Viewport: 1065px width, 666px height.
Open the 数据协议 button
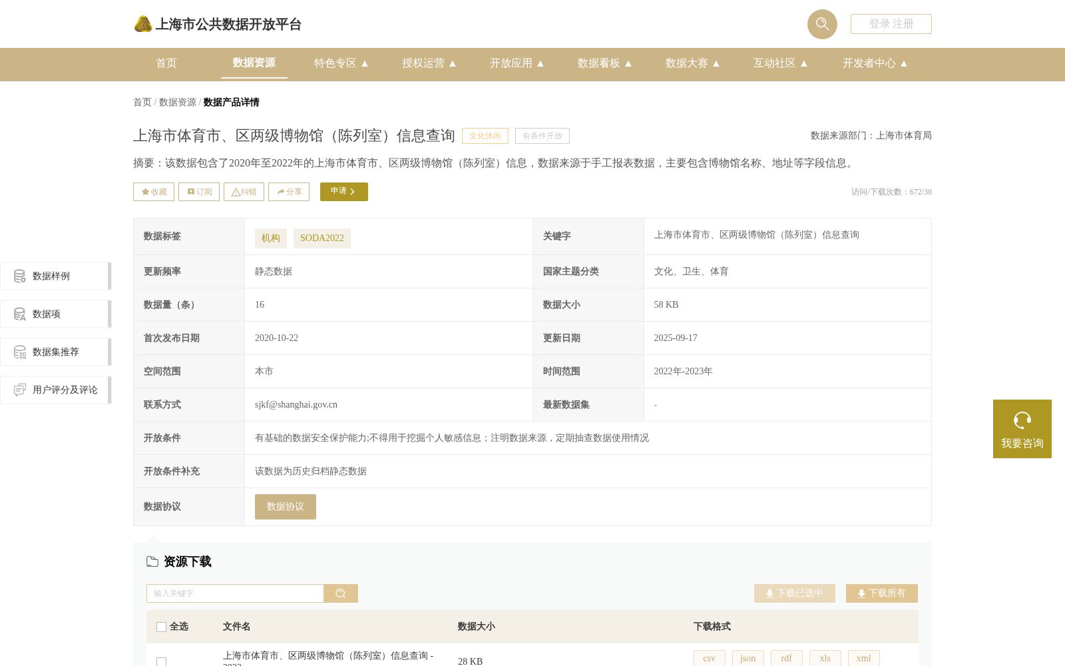[x=286, y=507]
